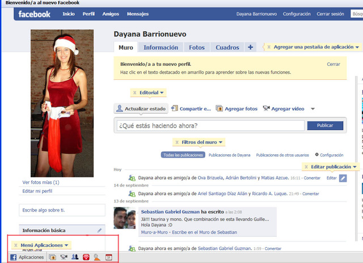Click friendship icon beside Ariel Santiago story

coord(132,194)
